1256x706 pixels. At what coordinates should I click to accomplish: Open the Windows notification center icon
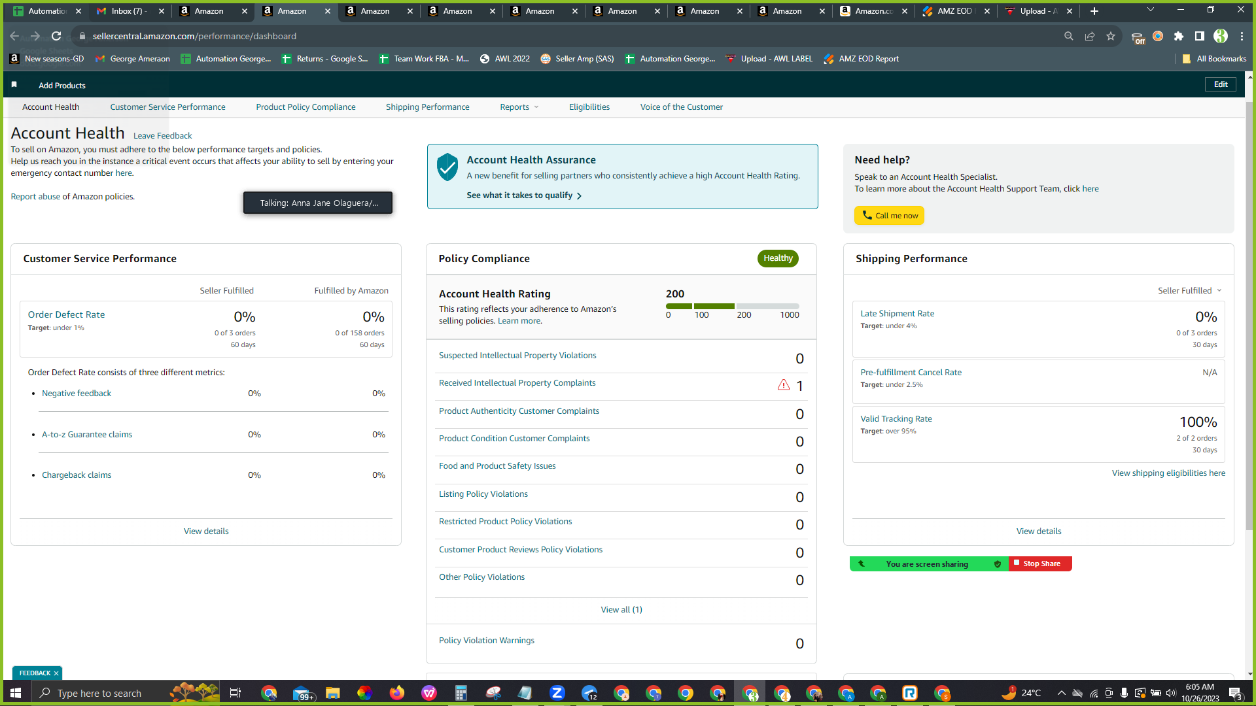[x=1235, y=693]
